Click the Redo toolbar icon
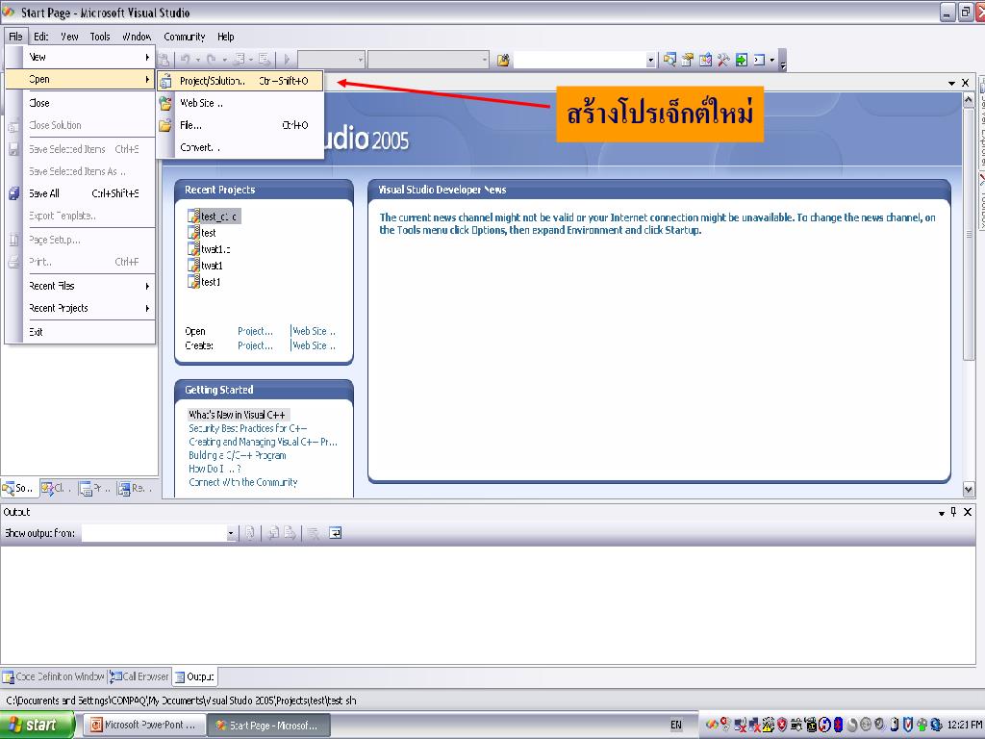Image resolution: width=985 pixels, height=739 pixels. (212, 60)
